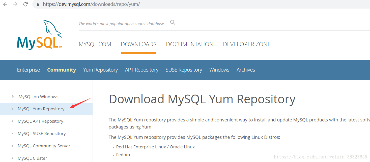The width and height of the screenshot is (370, 162).
Task: Open MySQL SUSE Repository sidebar link
Action: pos(42,134)
